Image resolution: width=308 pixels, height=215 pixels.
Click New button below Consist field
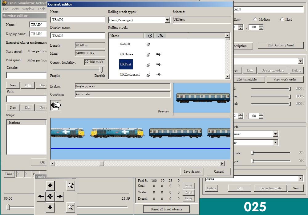(13, 85)
